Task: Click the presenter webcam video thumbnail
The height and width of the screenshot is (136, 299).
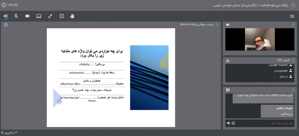Action: click(260, 39)
